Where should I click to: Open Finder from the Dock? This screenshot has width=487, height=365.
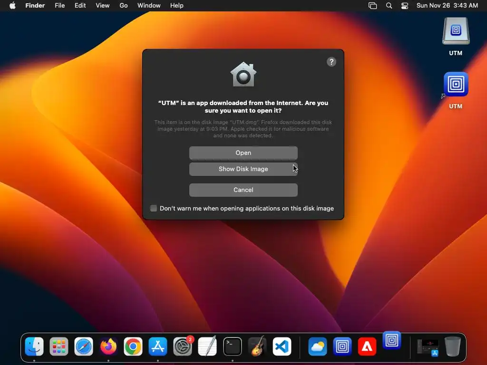34,346
